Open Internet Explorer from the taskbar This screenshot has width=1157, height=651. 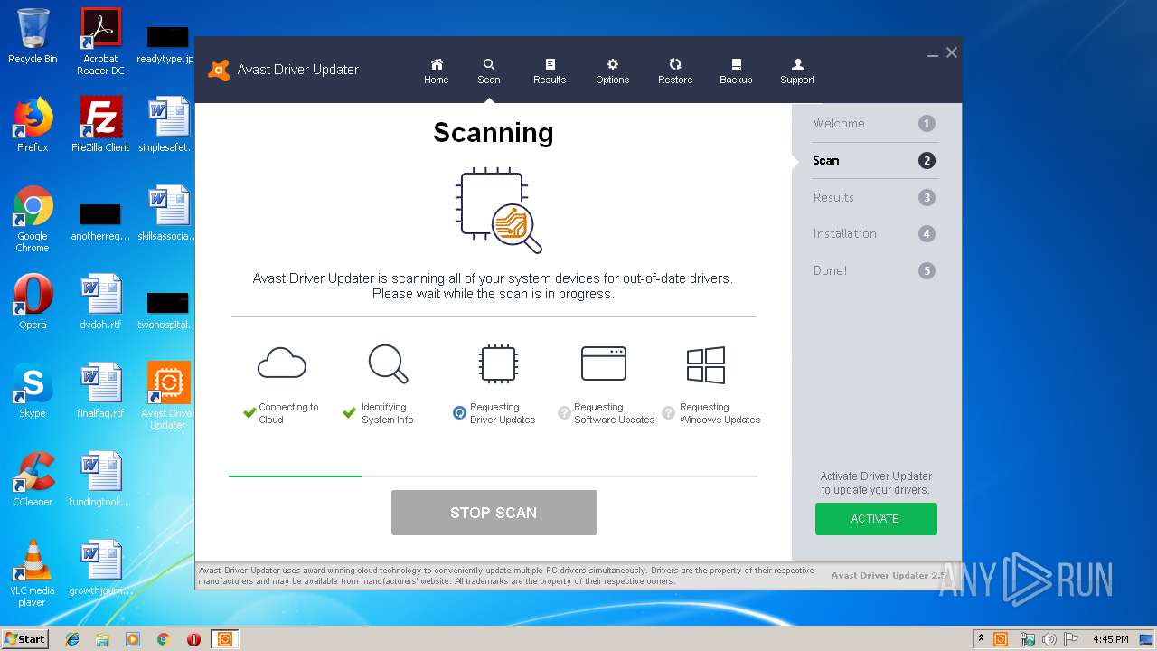72,639
